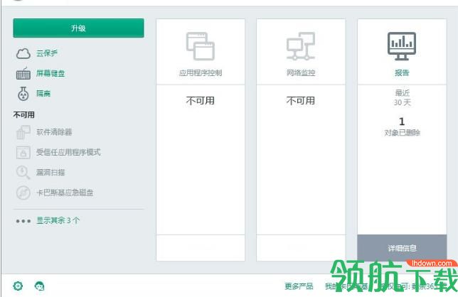Click the 受信任应用程序模式 lock icon

click(x=23, y=152)
